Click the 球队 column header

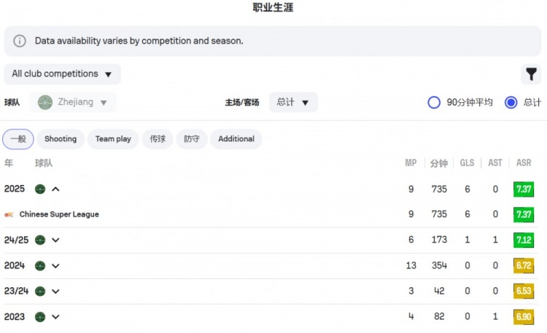point(44,162)
